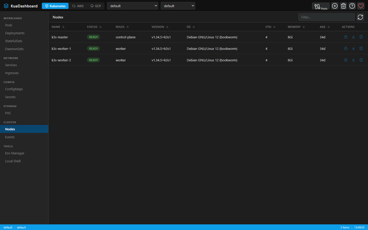Switch to the Kubernetes tab
Viewport: 368px width, 230px height.
tap(55, 6)
